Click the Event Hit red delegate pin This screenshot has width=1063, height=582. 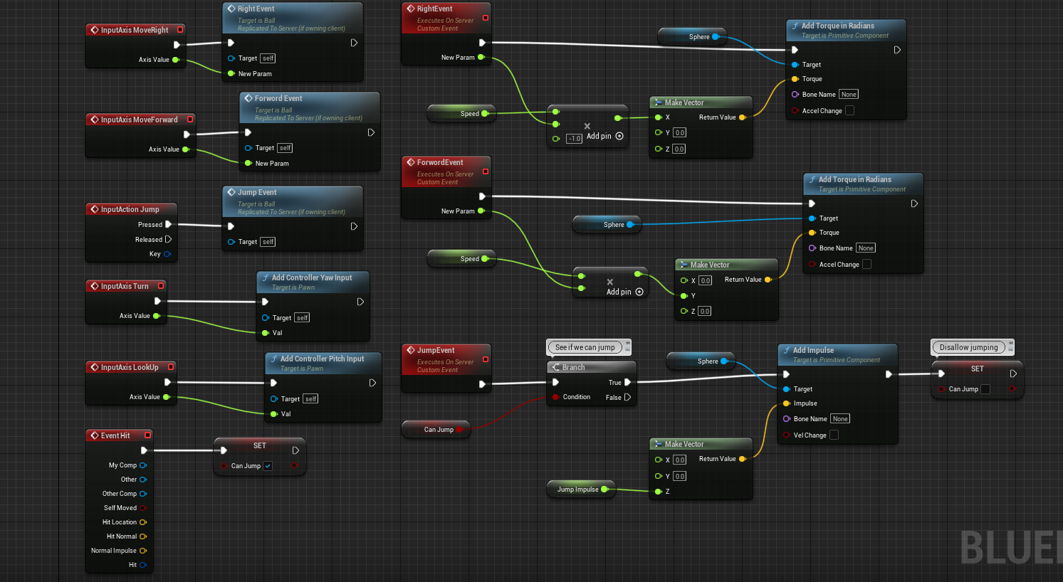pos(147,435)
